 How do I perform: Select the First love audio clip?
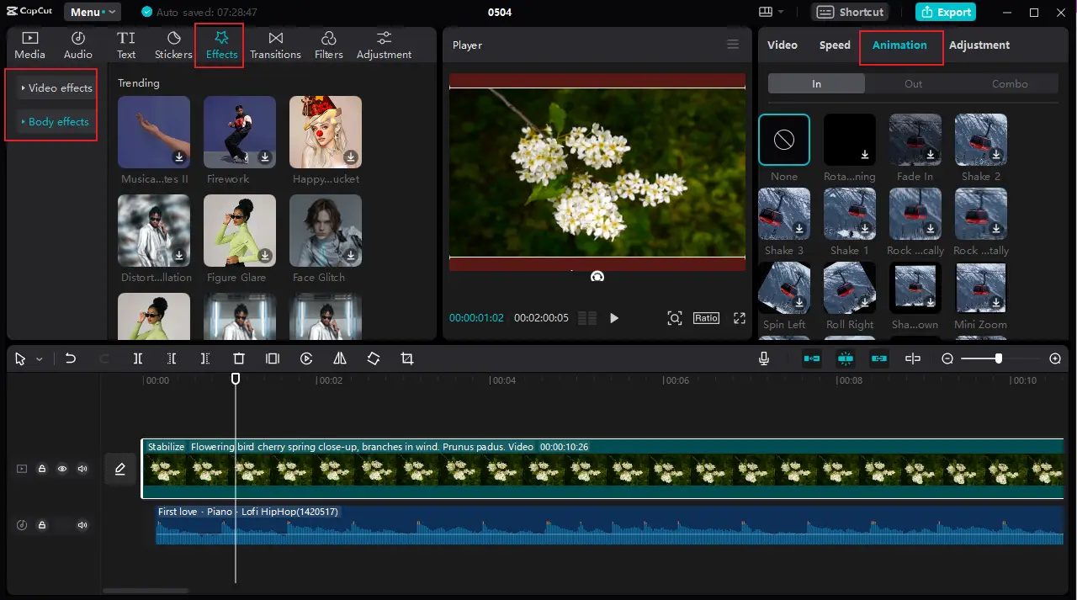click(610, 525)
